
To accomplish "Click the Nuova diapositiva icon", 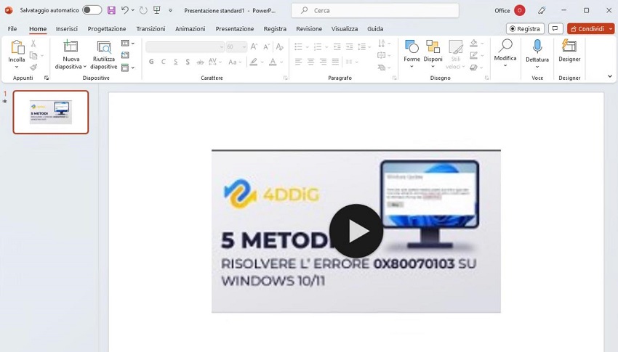I will (x=71, y=46).
